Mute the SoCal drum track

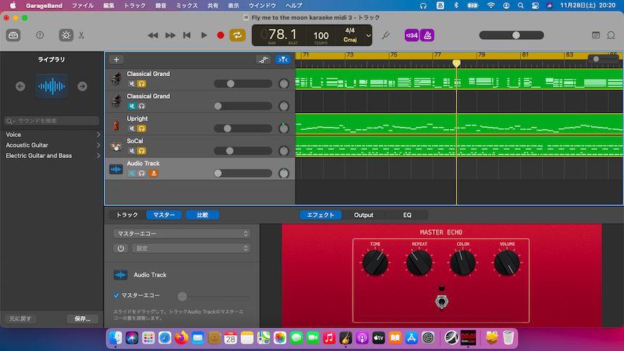[x=132, y=151]
